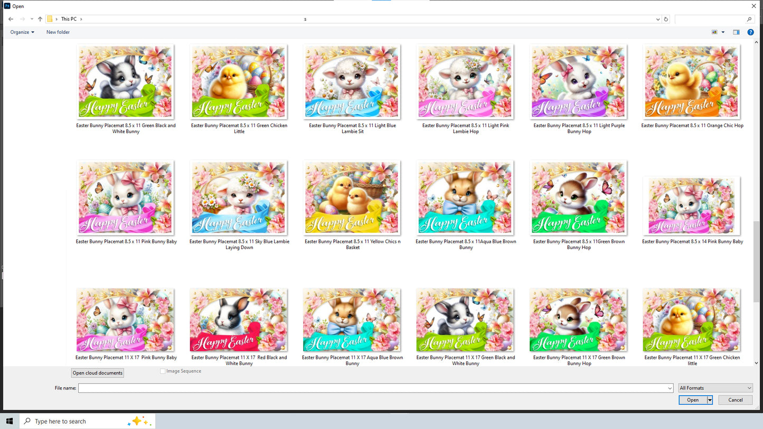Expand the File name history dropdown
This screenshot has width=763, height=429.
pos(670,388)
